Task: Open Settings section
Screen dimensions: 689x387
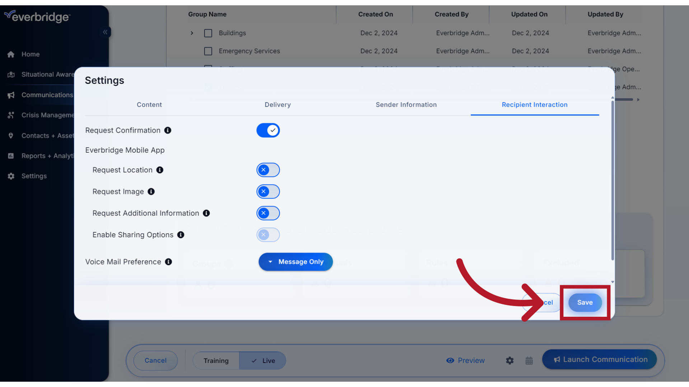Action: (34, 175)
